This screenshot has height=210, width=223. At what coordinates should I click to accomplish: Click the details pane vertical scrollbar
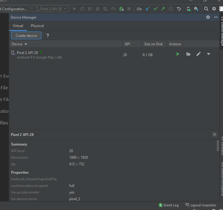pyautogui.click(x=218, y=146)
